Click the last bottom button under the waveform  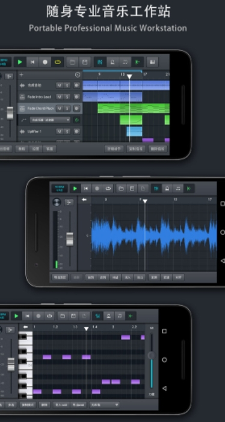179,277
